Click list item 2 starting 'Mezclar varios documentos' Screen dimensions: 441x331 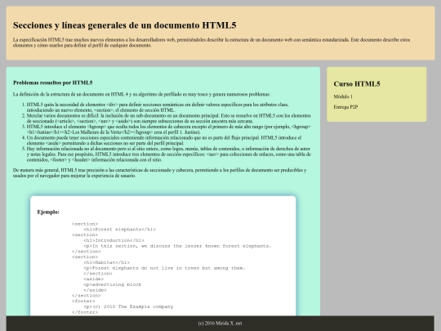pos(169,119)
